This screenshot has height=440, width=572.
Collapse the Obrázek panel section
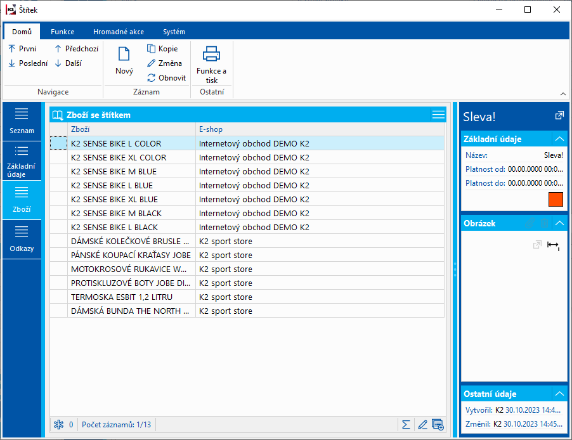coord(559,223)
